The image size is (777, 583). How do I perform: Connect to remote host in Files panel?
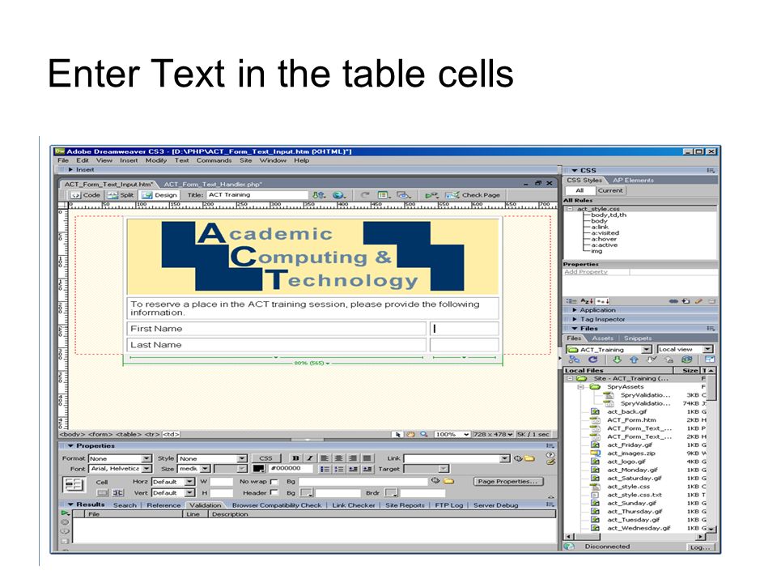[x=575, y=360]
